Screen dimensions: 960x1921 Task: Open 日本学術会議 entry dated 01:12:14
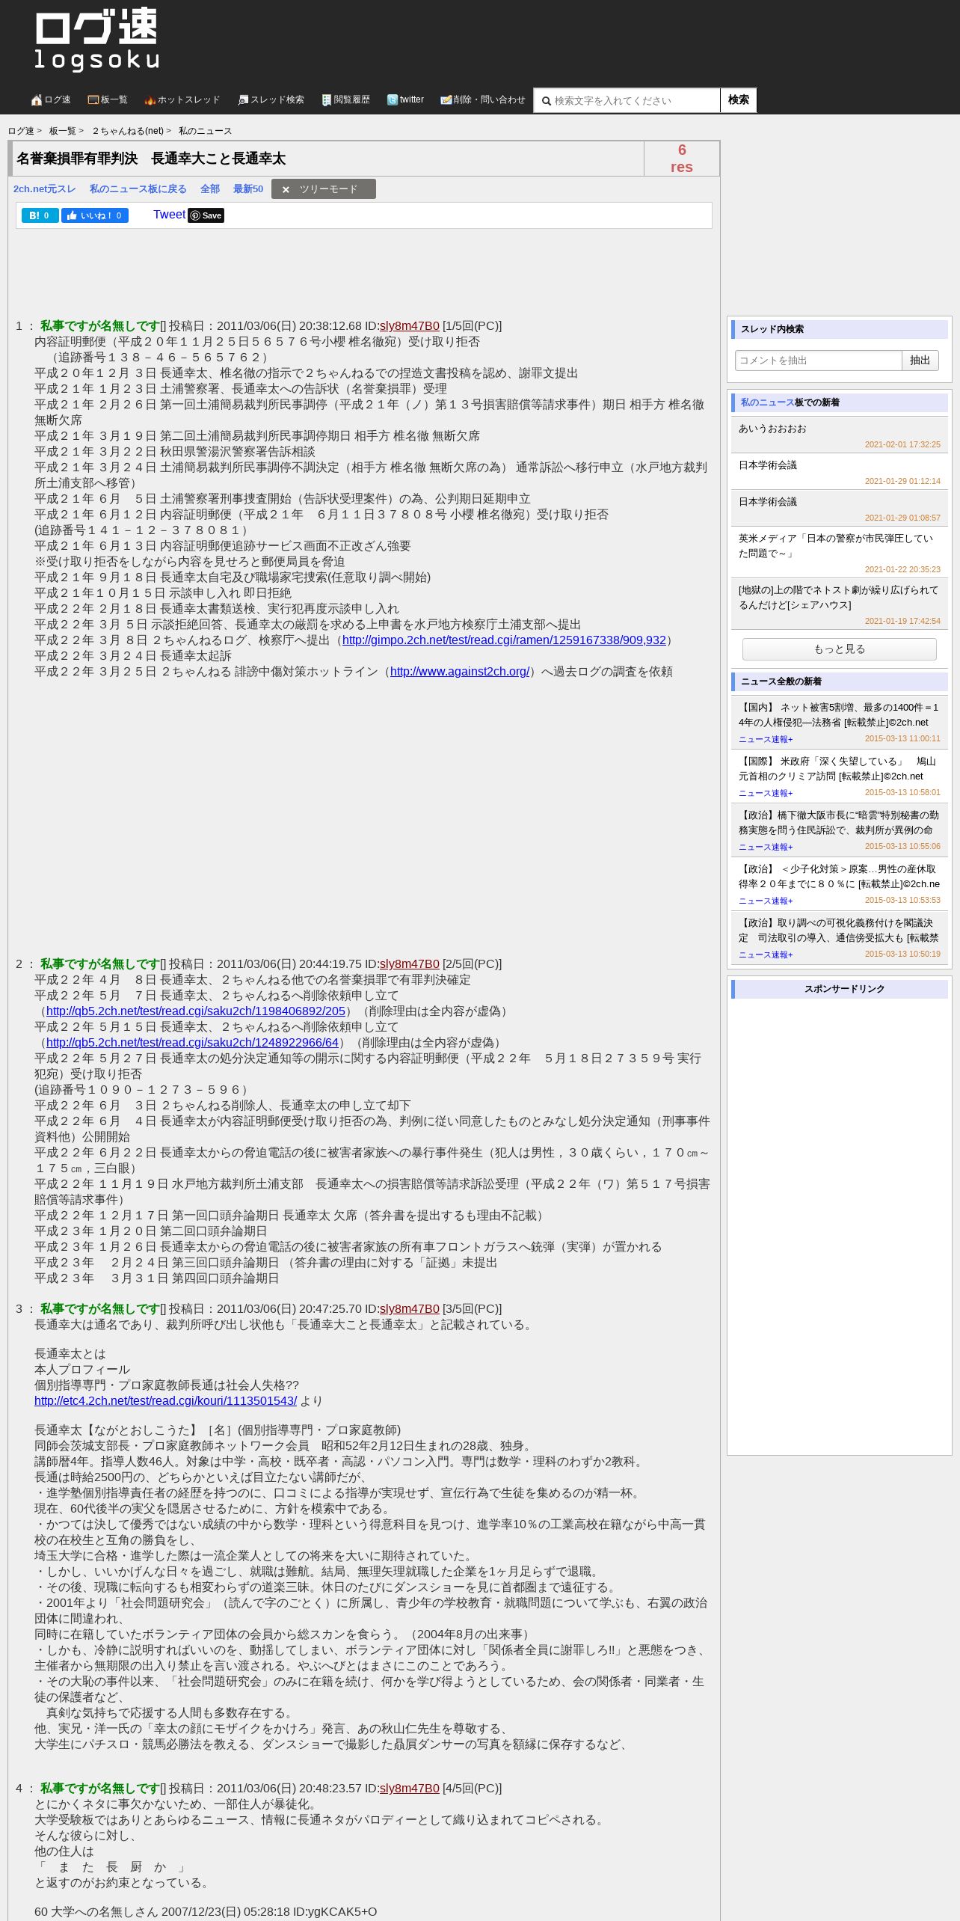tap(840, 471)
